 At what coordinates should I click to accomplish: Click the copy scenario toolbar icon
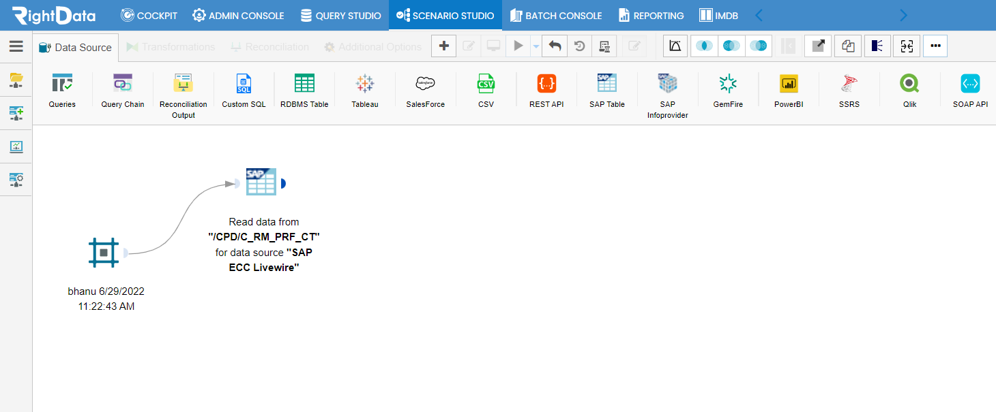848,46
